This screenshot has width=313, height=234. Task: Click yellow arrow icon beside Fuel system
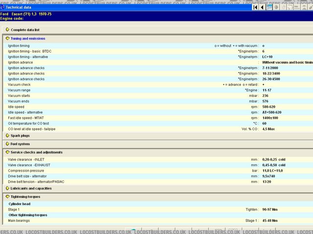(7, 144)
